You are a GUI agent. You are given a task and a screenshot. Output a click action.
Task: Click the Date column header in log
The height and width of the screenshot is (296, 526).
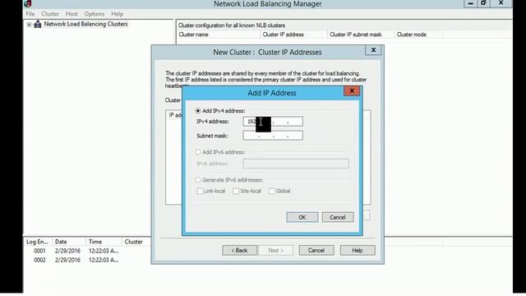(x=69, y=242)
